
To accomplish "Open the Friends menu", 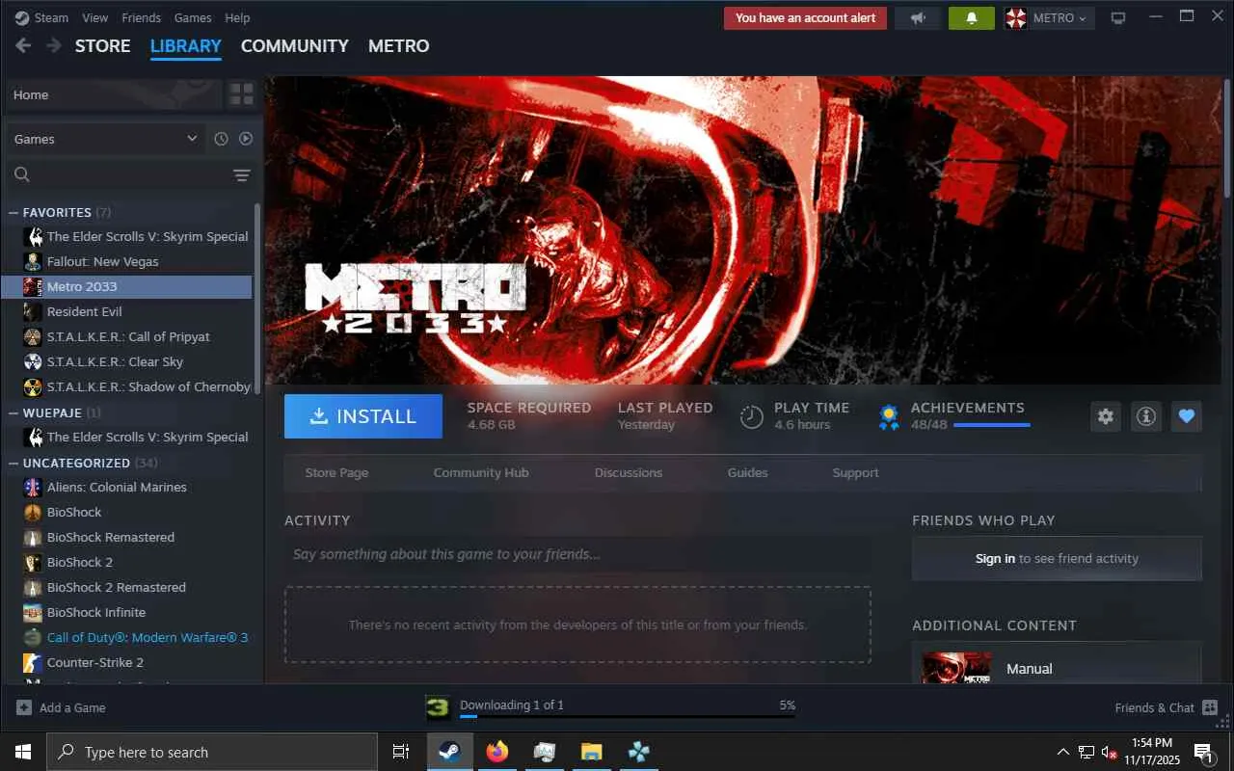I will pos(142,17).
